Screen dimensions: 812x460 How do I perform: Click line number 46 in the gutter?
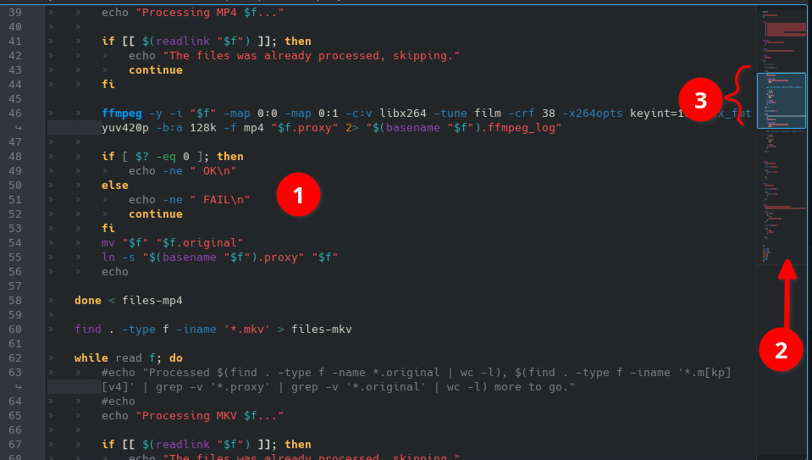tap(15, 114)
